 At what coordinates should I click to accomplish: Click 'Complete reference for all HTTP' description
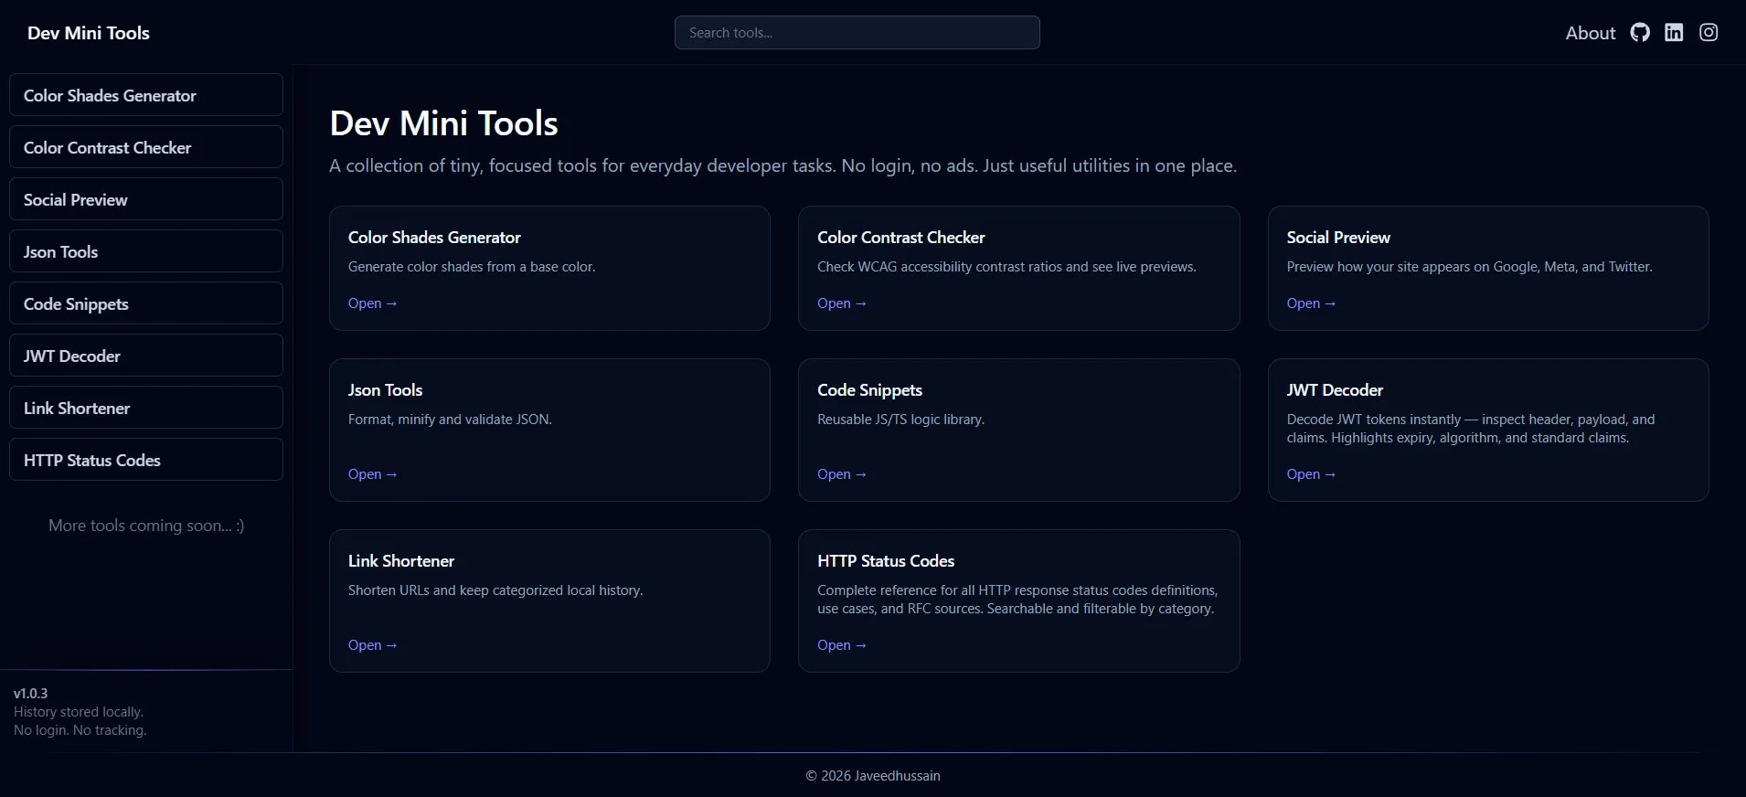[x=1017, y=600]
